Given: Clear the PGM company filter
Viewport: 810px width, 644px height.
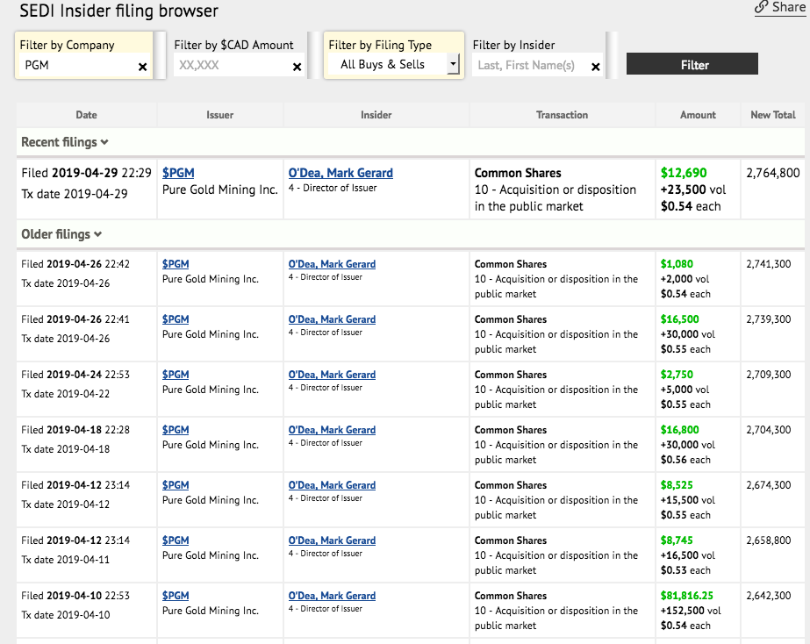Looking at the screenshot, I should [x=143, y=67].
